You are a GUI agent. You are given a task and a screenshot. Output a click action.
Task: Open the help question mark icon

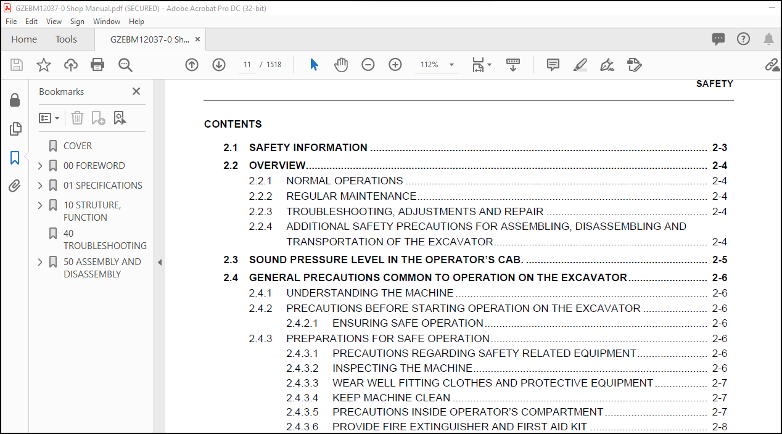(x=743, y=39)
